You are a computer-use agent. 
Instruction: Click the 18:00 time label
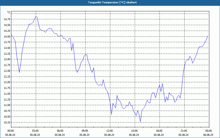coord(159,131)
